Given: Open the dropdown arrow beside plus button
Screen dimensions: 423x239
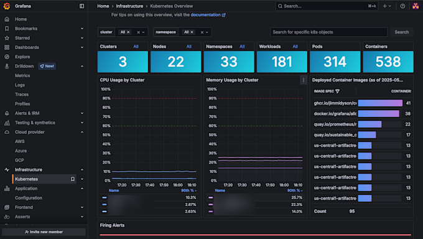Looking at the screenshot, I should [x=390, y=6].
